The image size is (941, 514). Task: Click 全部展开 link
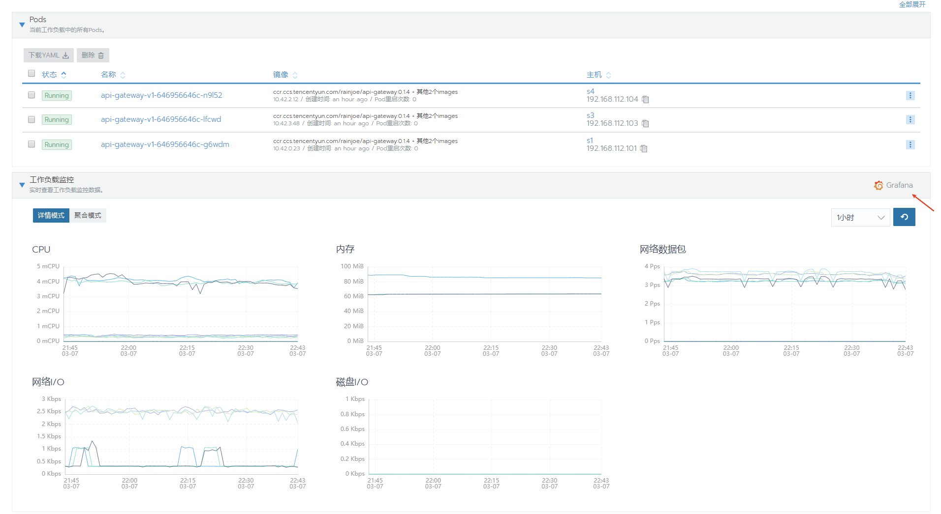pos(912,4)
